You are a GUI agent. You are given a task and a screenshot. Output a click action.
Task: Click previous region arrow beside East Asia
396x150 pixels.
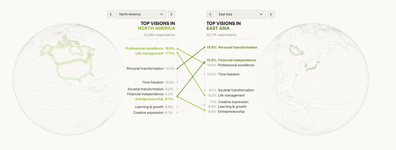point(210,14)
